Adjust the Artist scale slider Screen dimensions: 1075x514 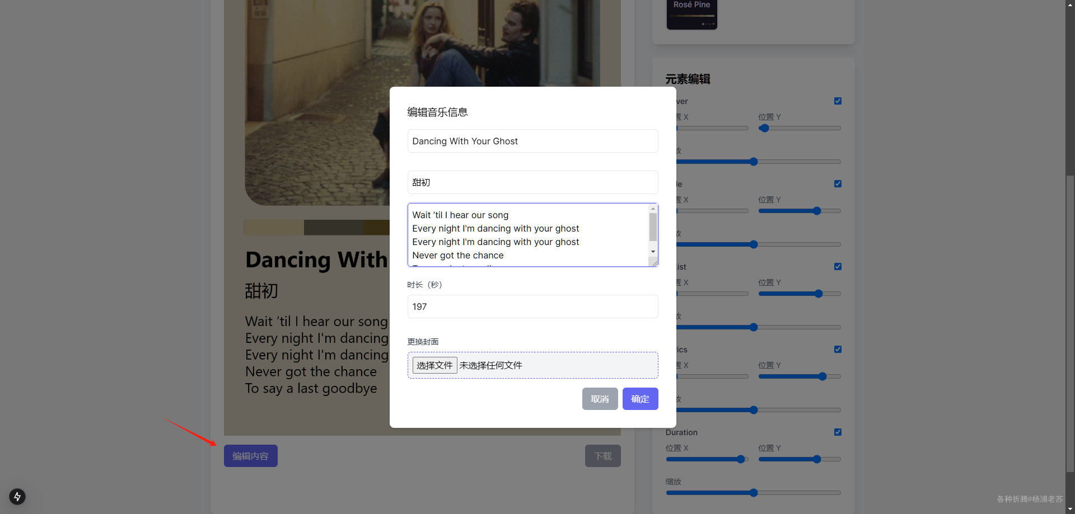coord(759,327)
